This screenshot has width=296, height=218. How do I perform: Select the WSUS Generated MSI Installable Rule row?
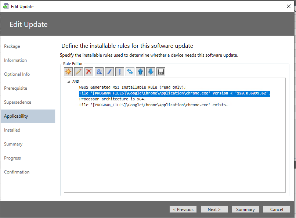[132, 87]
